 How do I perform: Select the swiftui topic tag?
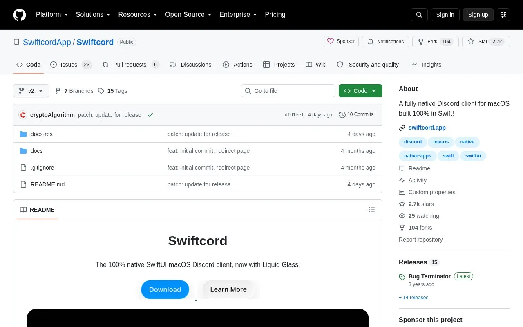473,156
